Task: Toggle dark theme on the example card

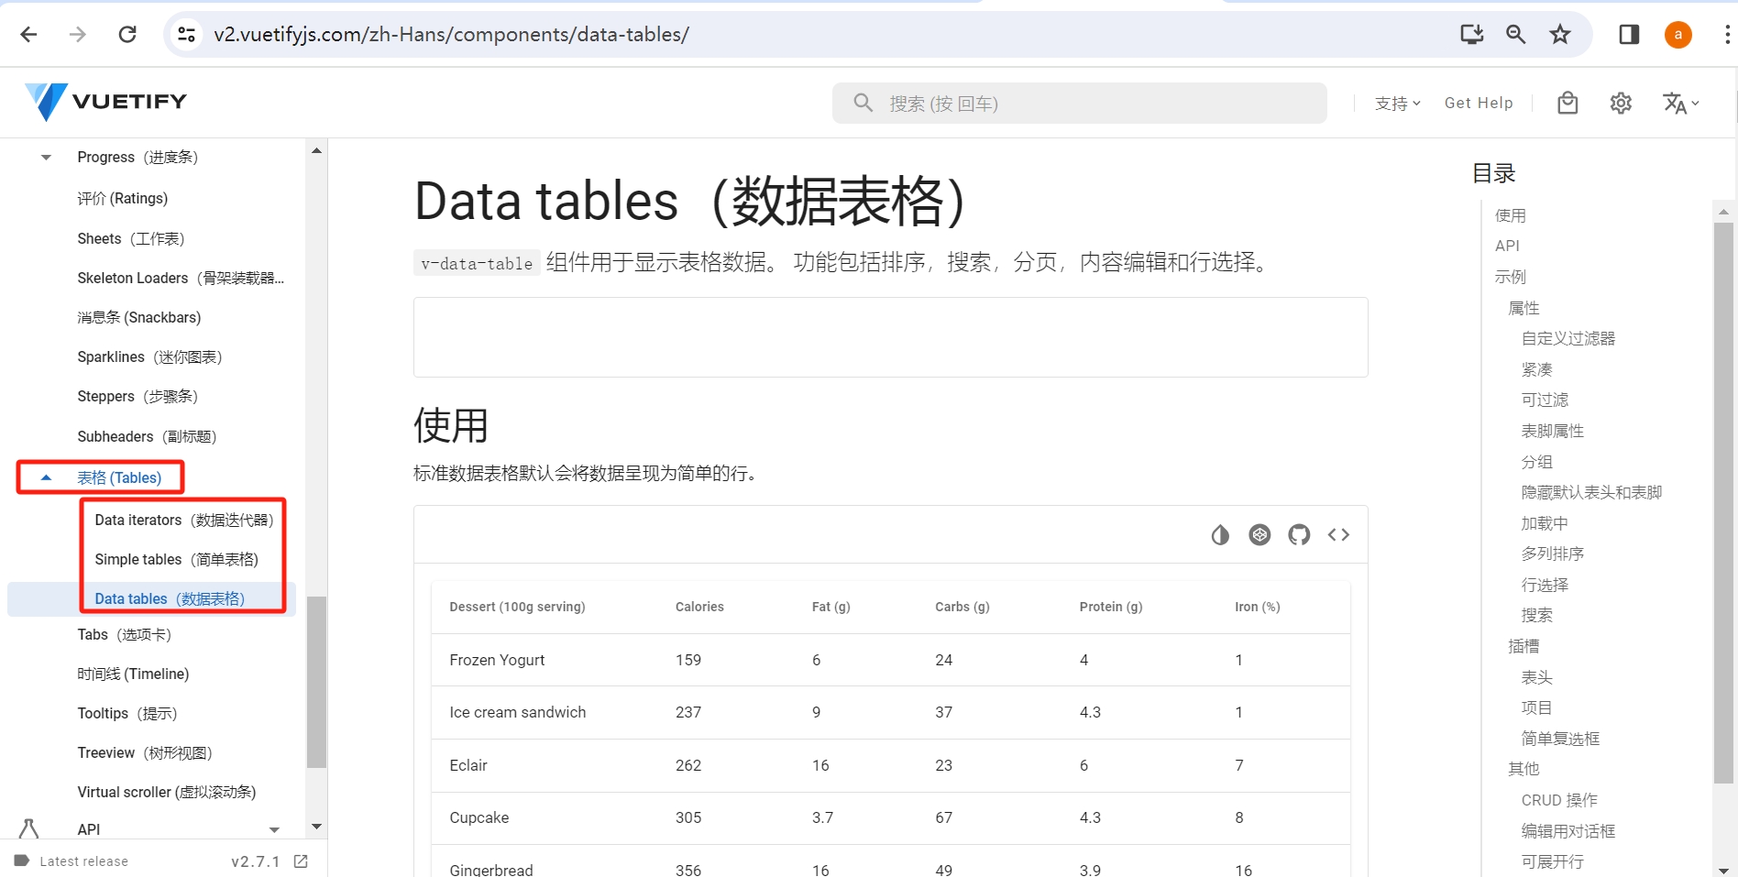Action: 1219,534
